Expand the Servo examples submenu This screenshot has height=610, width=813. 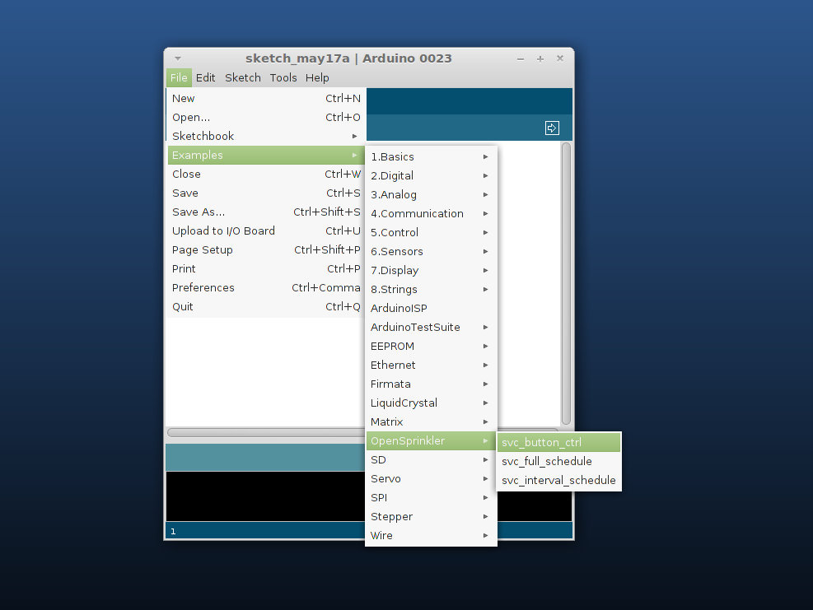431,478
